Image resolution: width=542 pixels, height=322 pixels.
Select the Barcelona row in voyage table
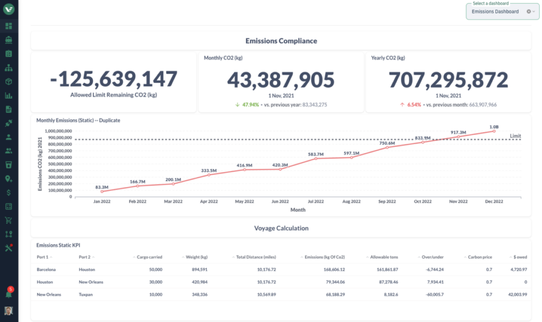[x=47, y=269]
